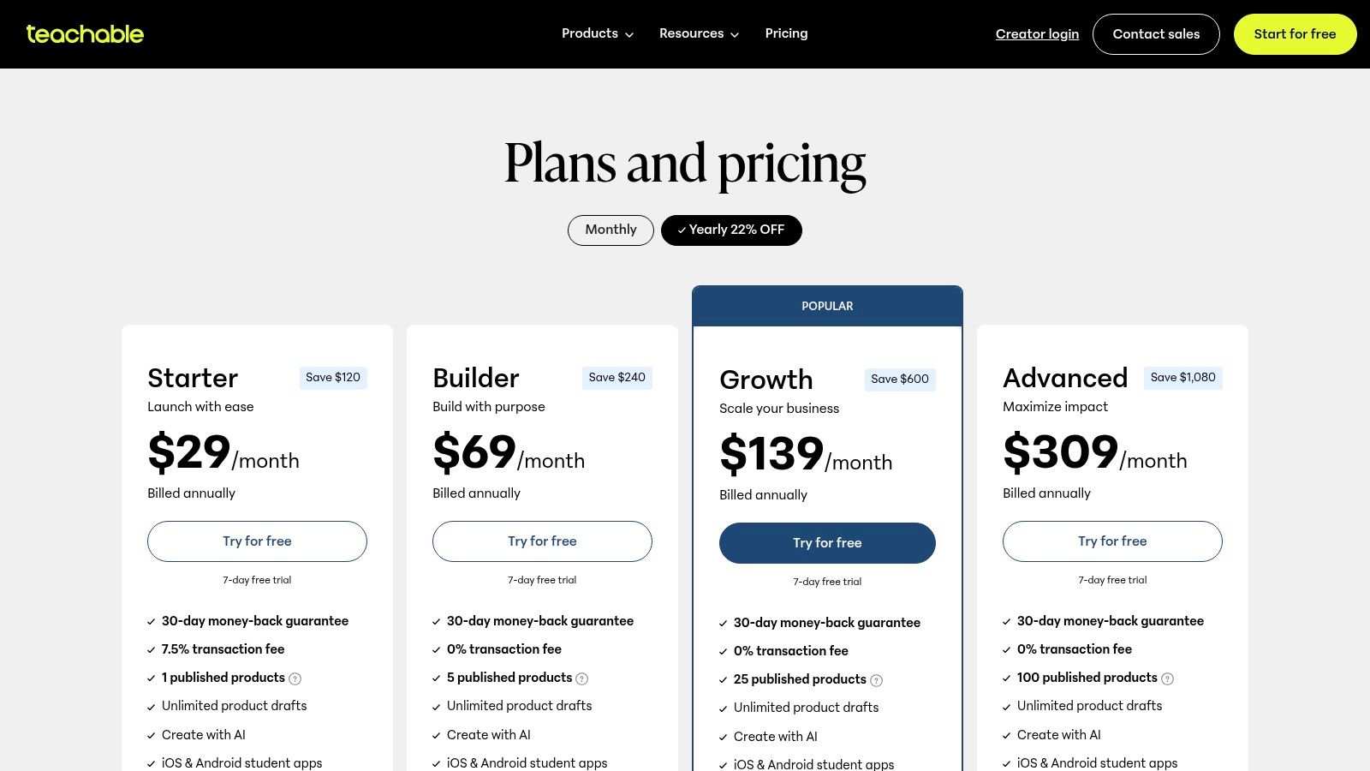
Task: Click help icon beside 100 published products
Action: (1167, 678)
